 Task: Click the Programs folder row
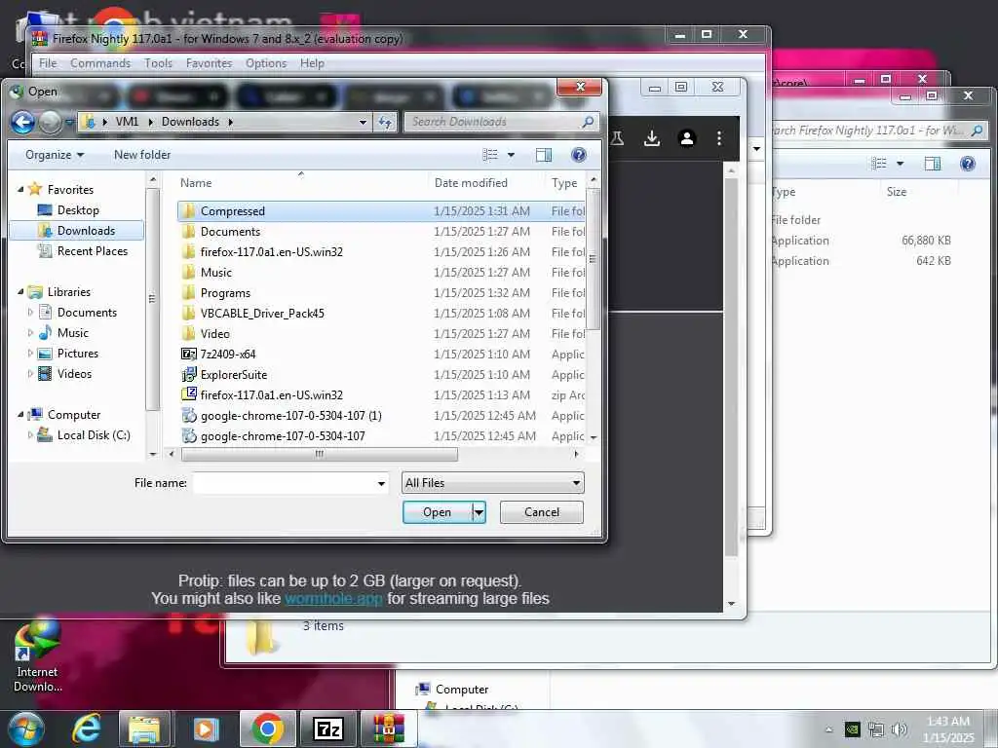(x=382, y=292)
